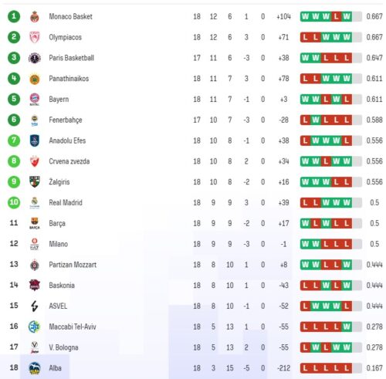Click the Olympiacos team crest
Screen dimensions: 386x379
click(x=35, y=37)
